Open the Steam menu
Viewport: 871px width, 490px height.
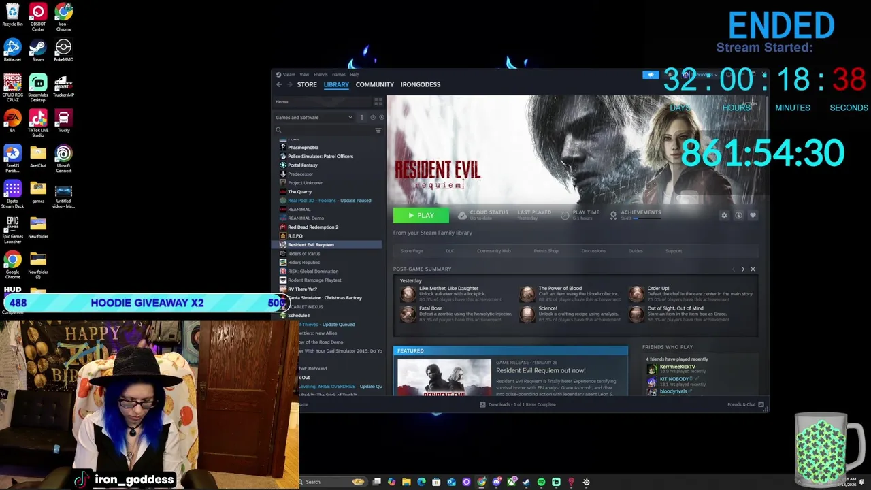click(289, 75)
